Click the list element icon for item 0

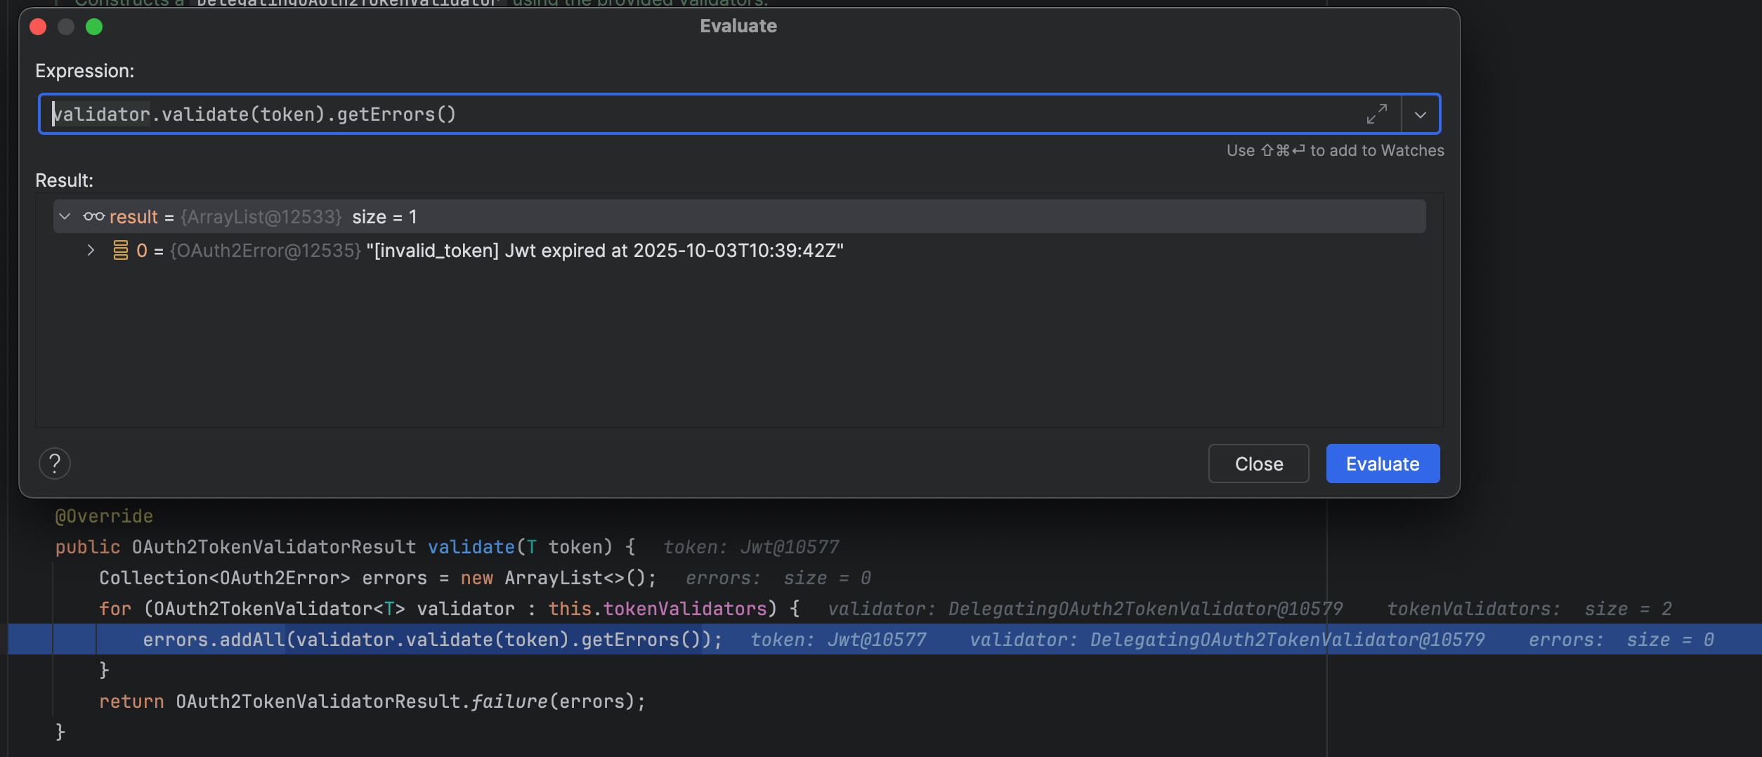[120, 250]
